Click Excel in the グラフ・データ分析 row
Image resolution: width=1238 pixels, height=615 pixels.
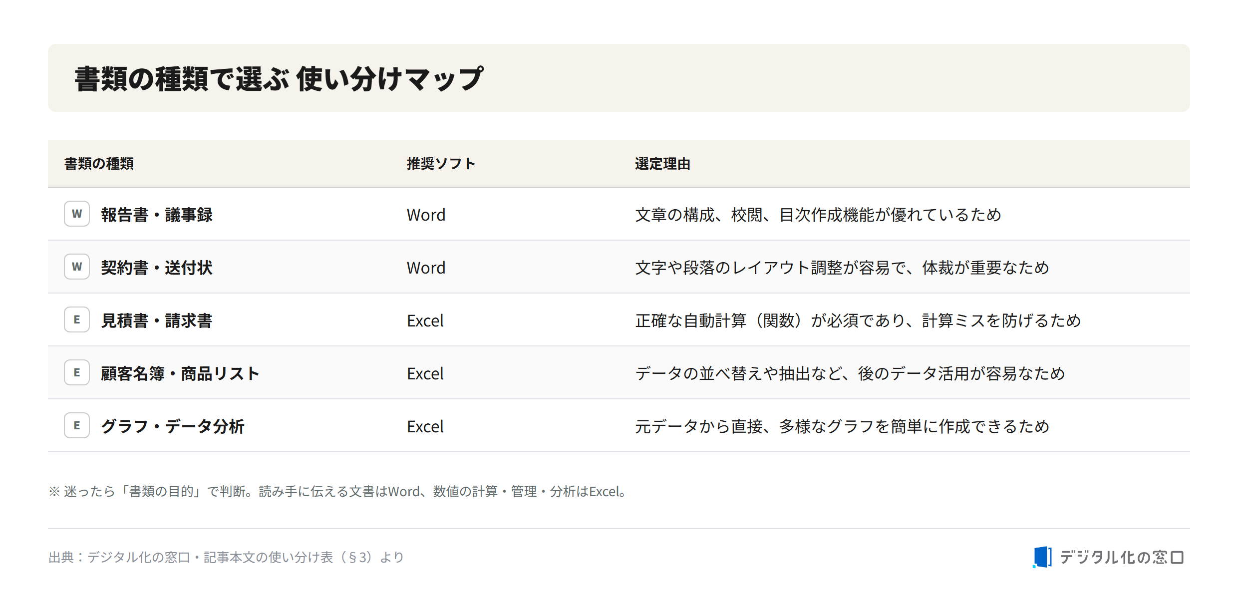(x=425, y=426)
